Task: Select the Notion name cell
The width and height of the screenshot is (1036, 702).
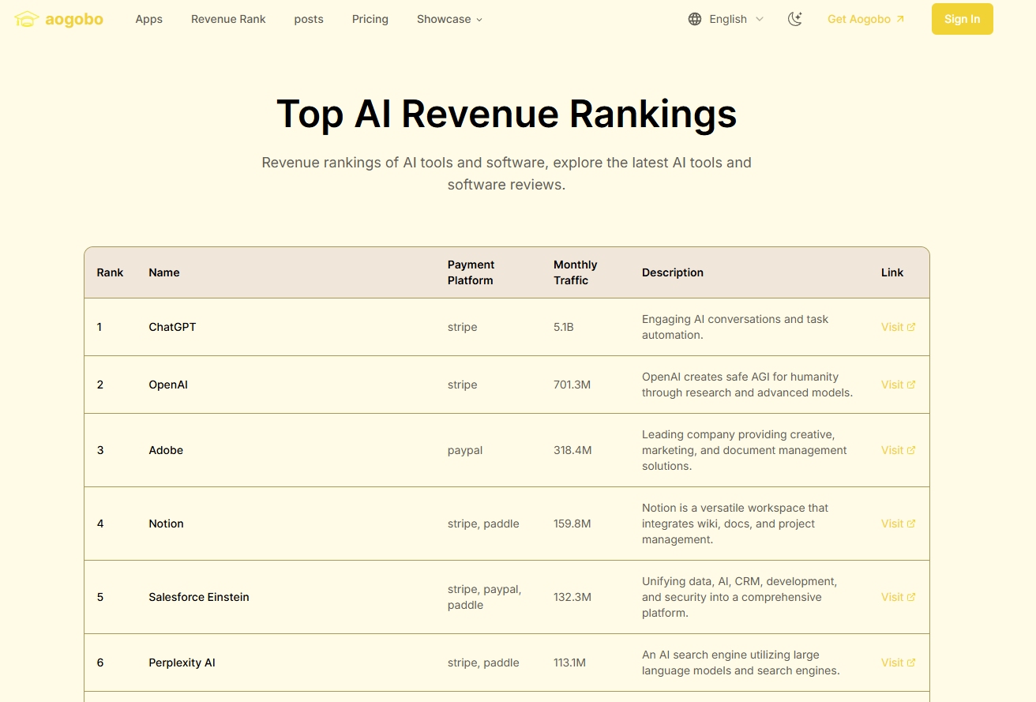Action: 166,524
